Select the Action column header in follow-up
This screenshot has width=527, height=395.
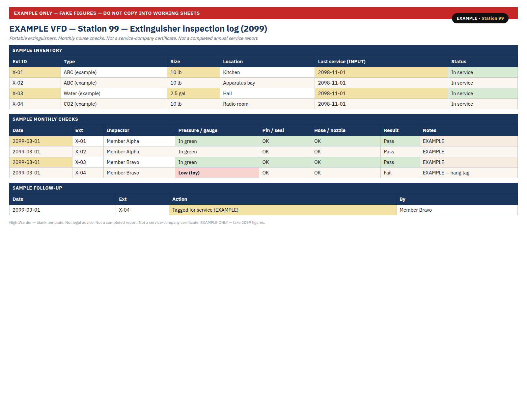[x=283, y=199]
